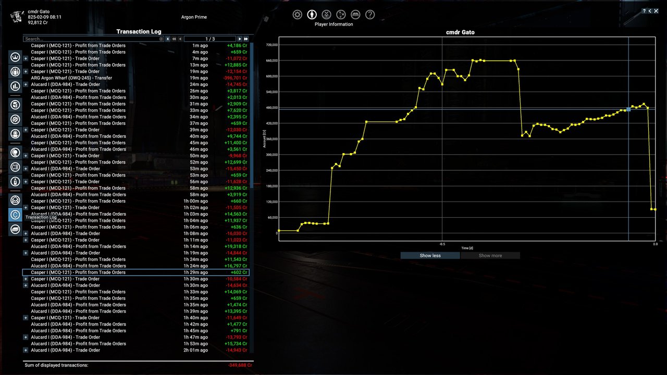The width and height of the screenshot is (667, 375).
Task: Open the settings gear icon in top bar
Action: (298, 15)
